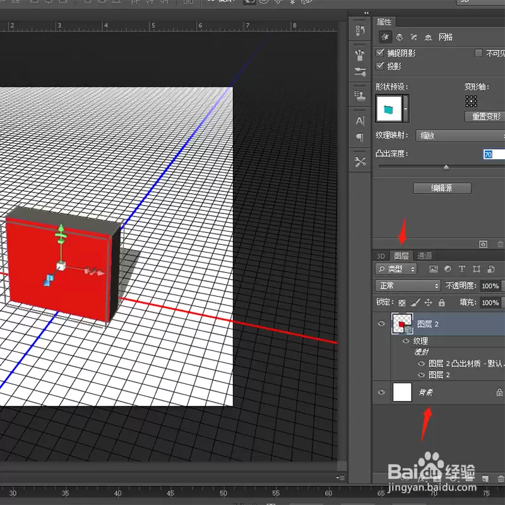Viewport: 505px width, 505px height.
Task: Open the Paragraph panel icon
Action: 360,137
